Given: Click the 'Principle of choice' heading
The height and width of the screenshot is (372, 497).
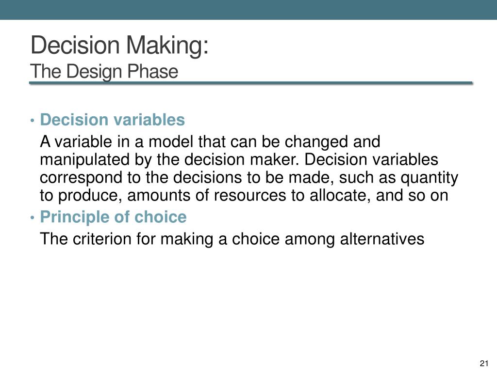Looking at the screenshot, I should (113, 217).
